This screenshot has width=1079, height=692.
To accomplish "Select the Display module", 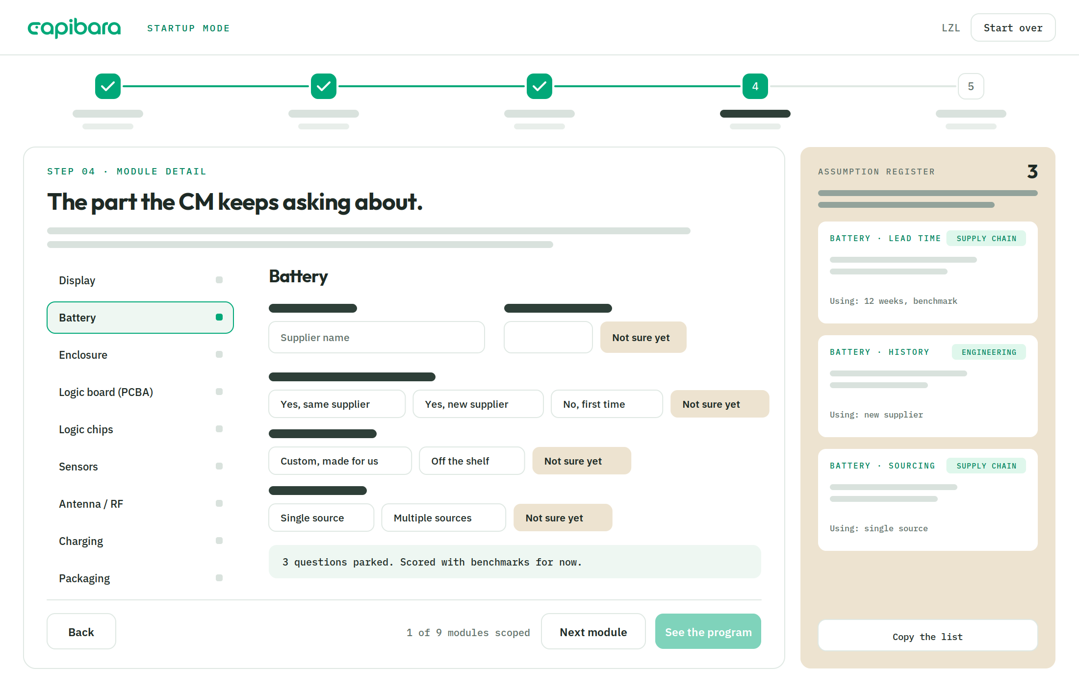I will tap(140, 280).
